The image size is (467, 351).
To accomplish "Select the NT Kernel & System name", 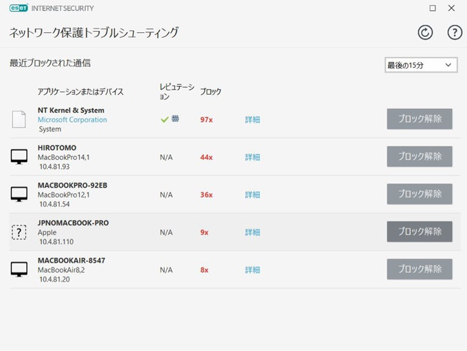I will [x=71, y=110].
